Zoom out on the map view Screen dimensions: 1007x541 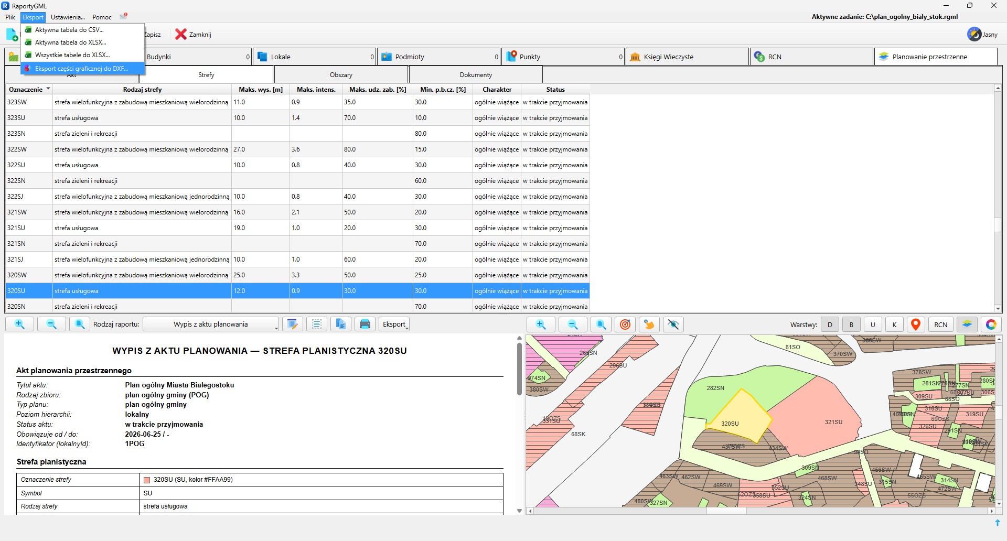573,324
